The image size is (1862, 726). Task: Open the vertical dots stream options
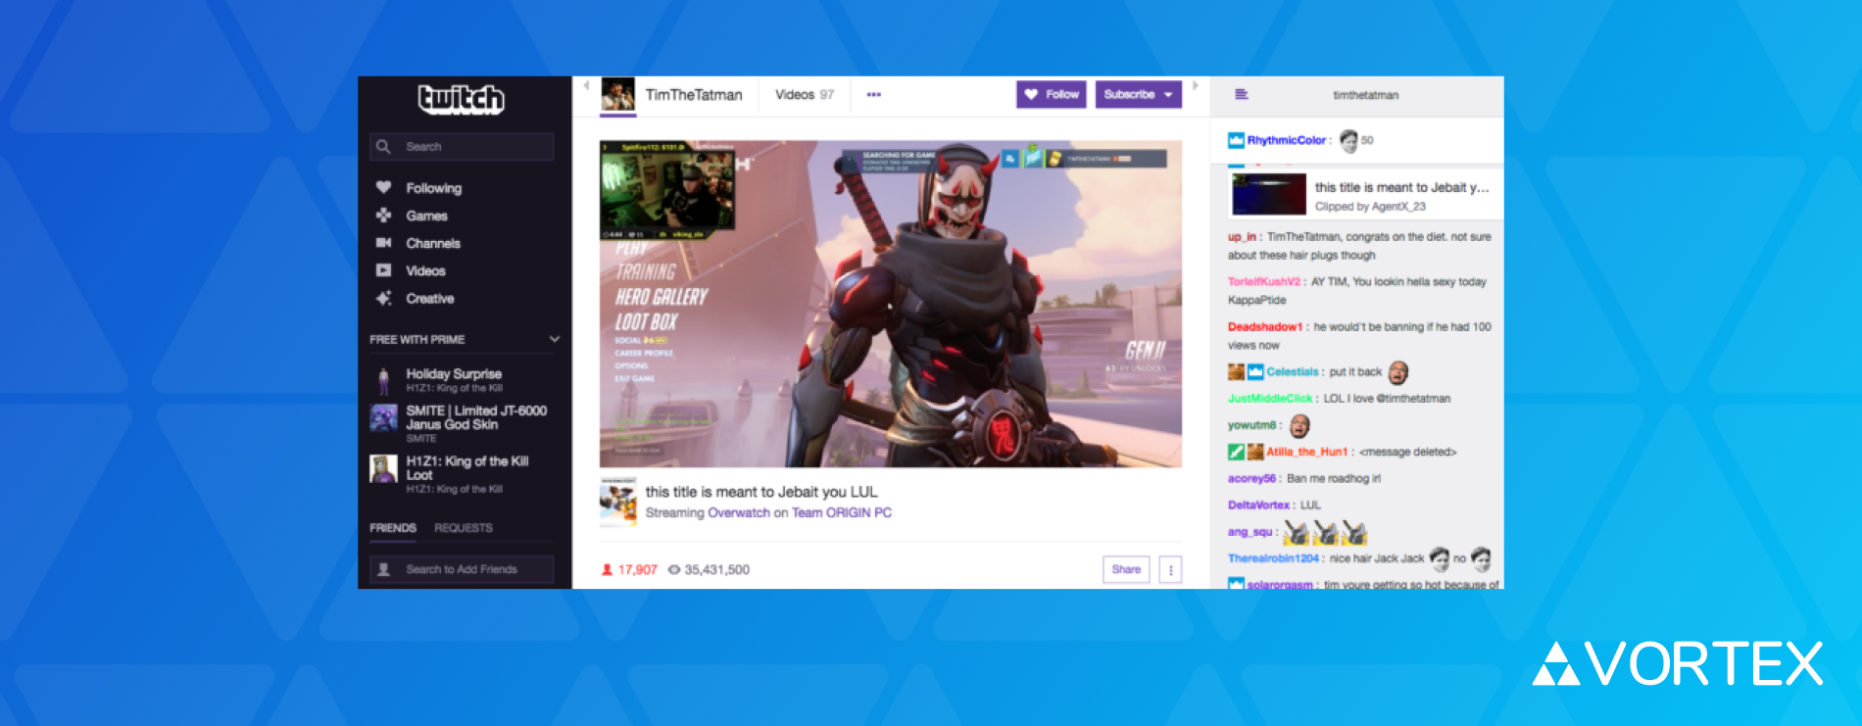tap(1170, 569)
